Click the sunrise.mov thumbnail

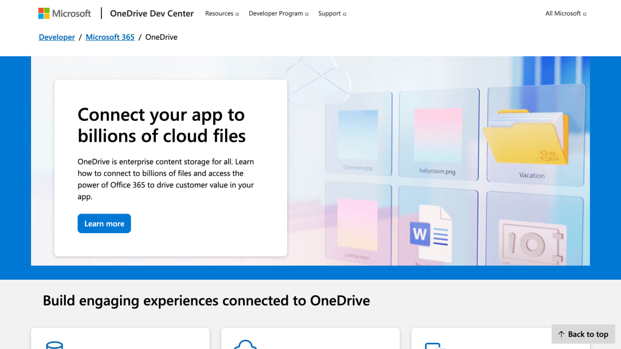pos(357,225)
